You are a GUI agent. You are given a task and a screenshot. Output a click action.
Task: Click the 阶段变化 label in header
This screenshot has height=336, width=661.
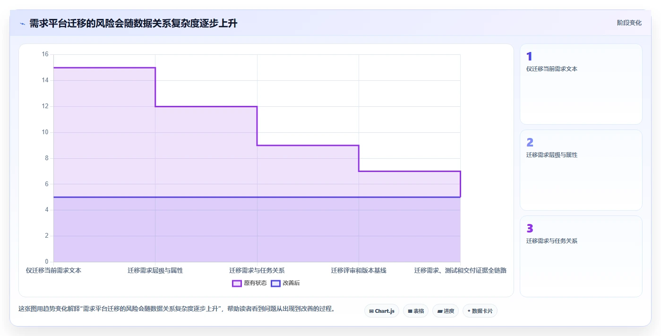pyautogui.click(x=629, y=23)
